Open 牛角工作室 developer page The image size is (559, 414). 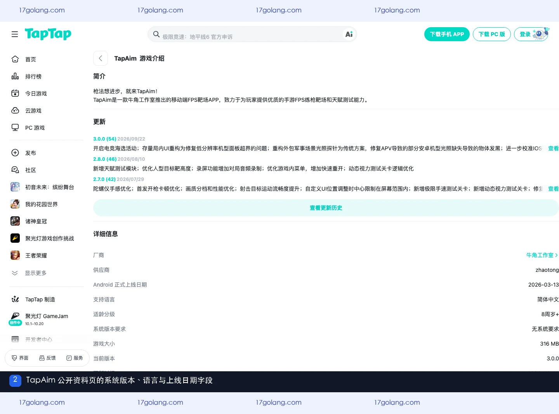[542, 255]
